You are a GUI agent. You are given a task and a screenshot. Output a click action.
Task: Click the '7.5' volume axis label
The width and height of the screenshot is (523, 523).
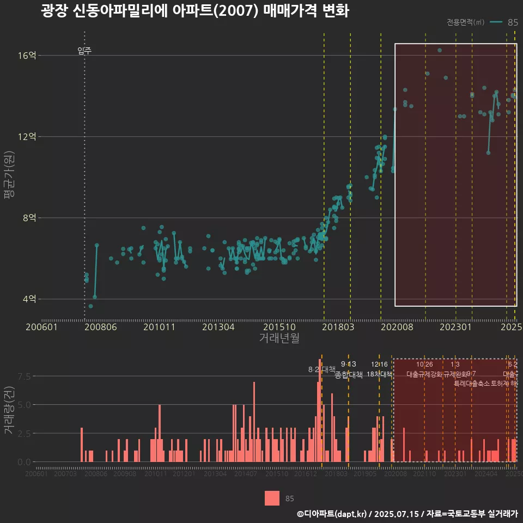point(24,376)
